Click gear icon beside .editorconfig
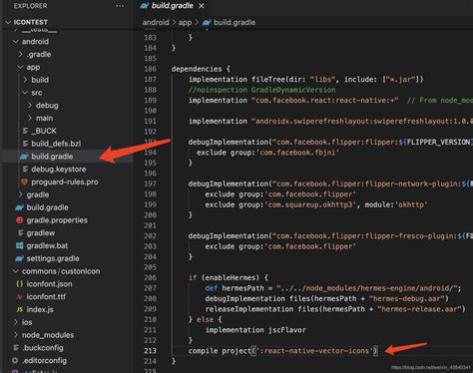 point(15,360)
